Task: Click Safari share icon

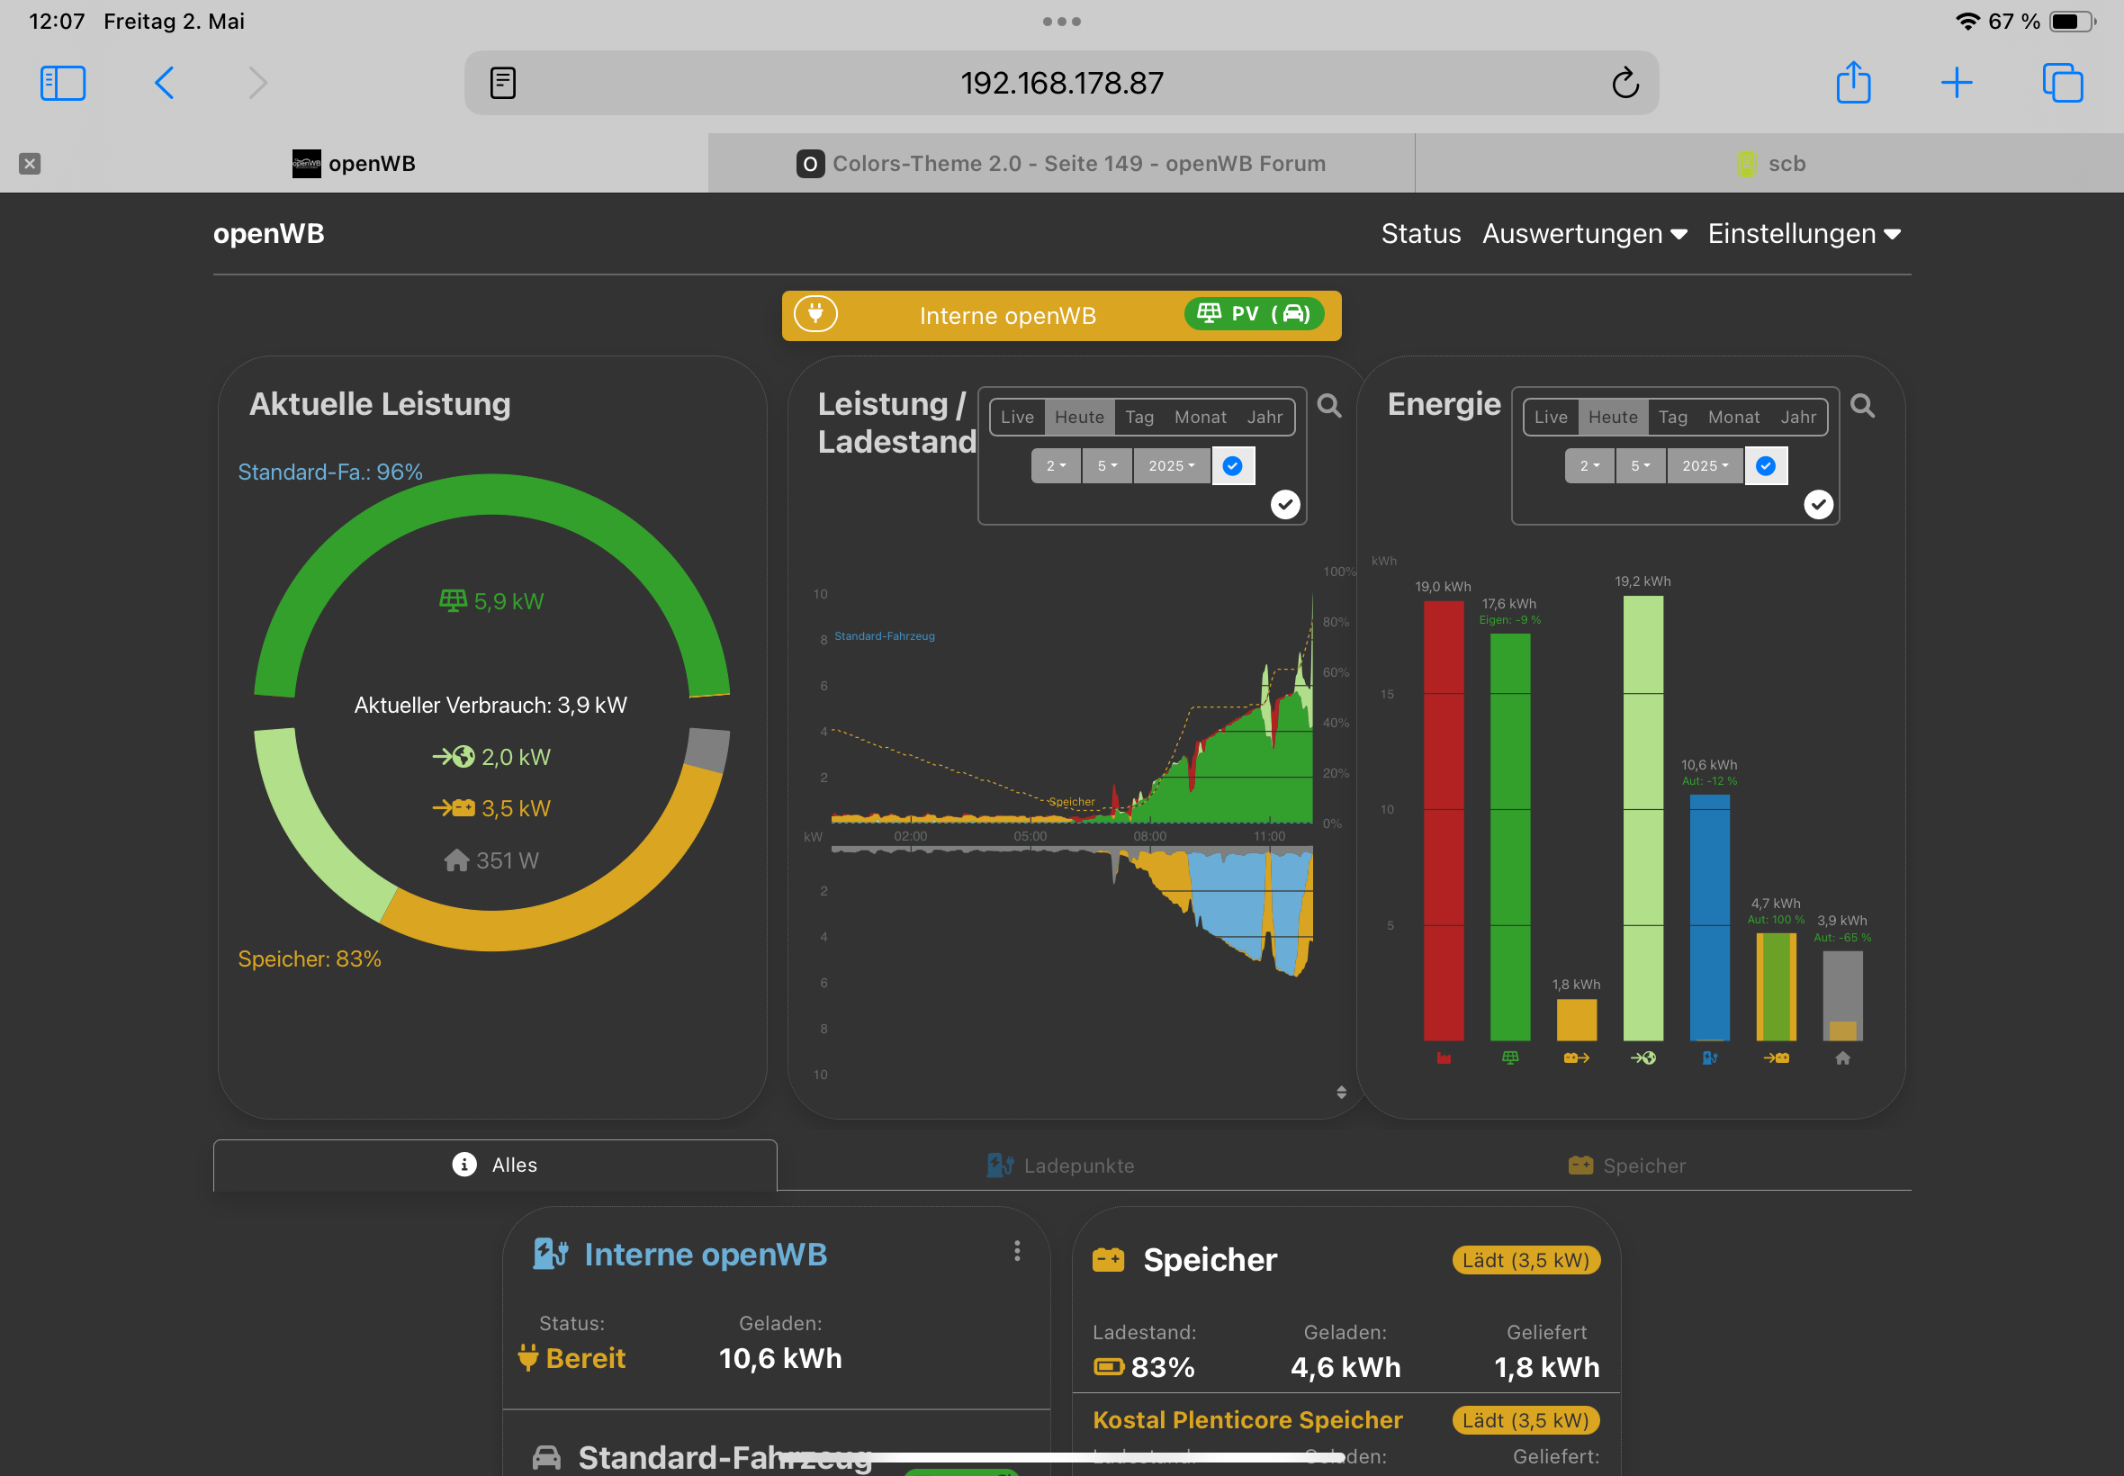Action: 1853,83
